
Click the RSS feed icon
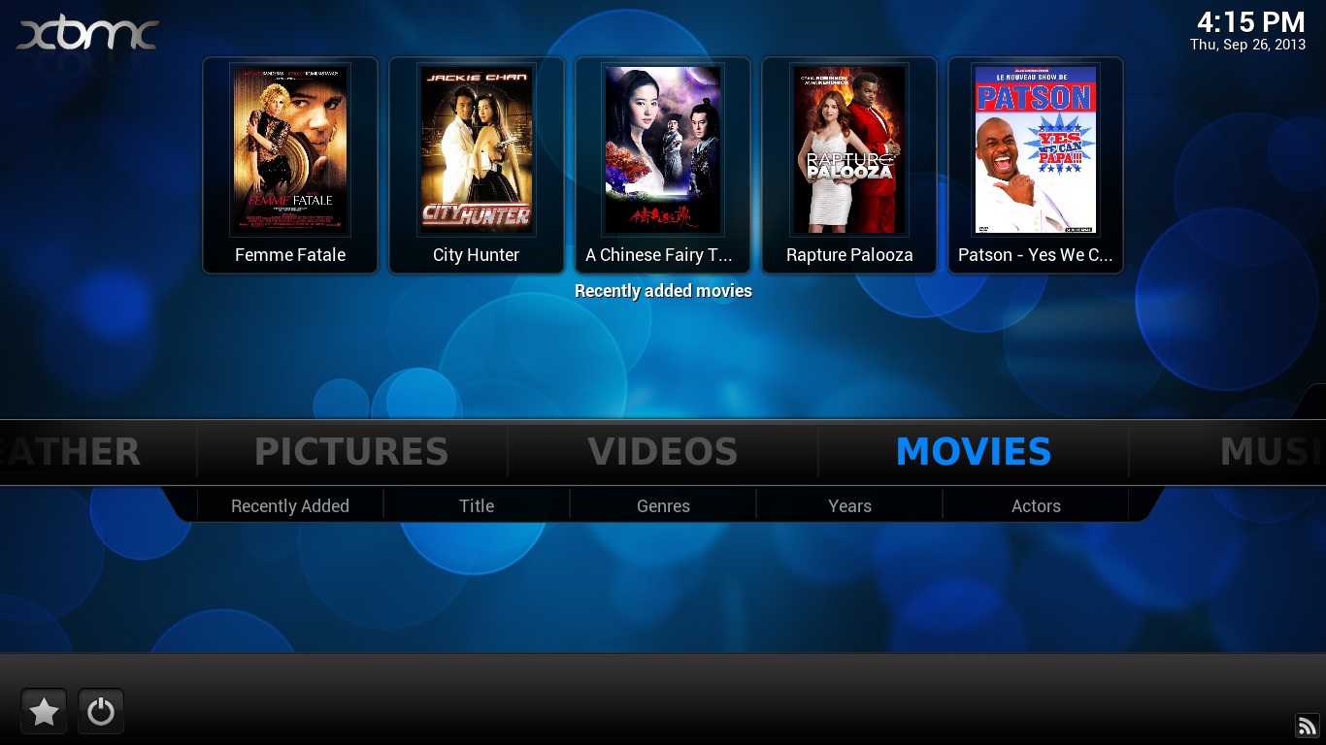pyautogui.click(x=1308, y=726)
